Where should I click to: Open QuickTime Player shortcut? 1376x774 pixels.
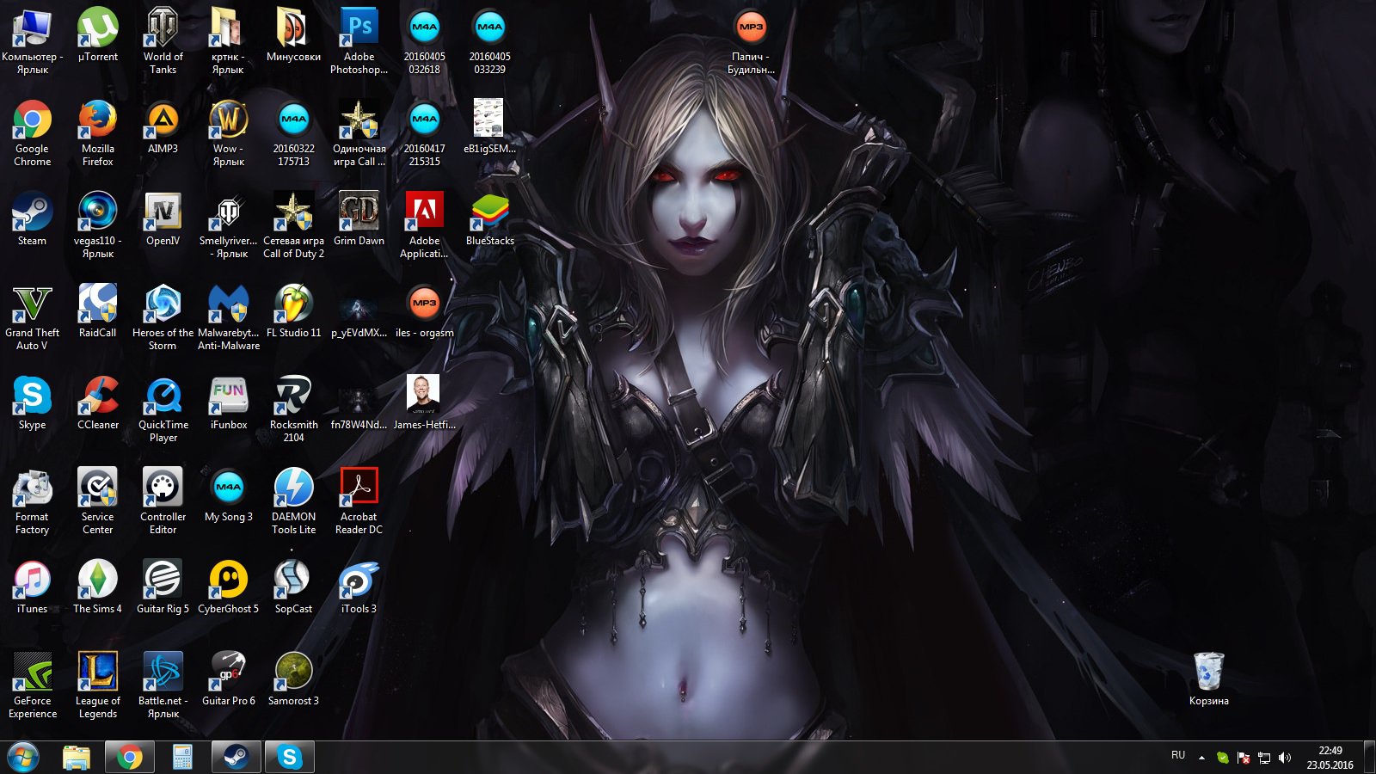click(163, 396)
